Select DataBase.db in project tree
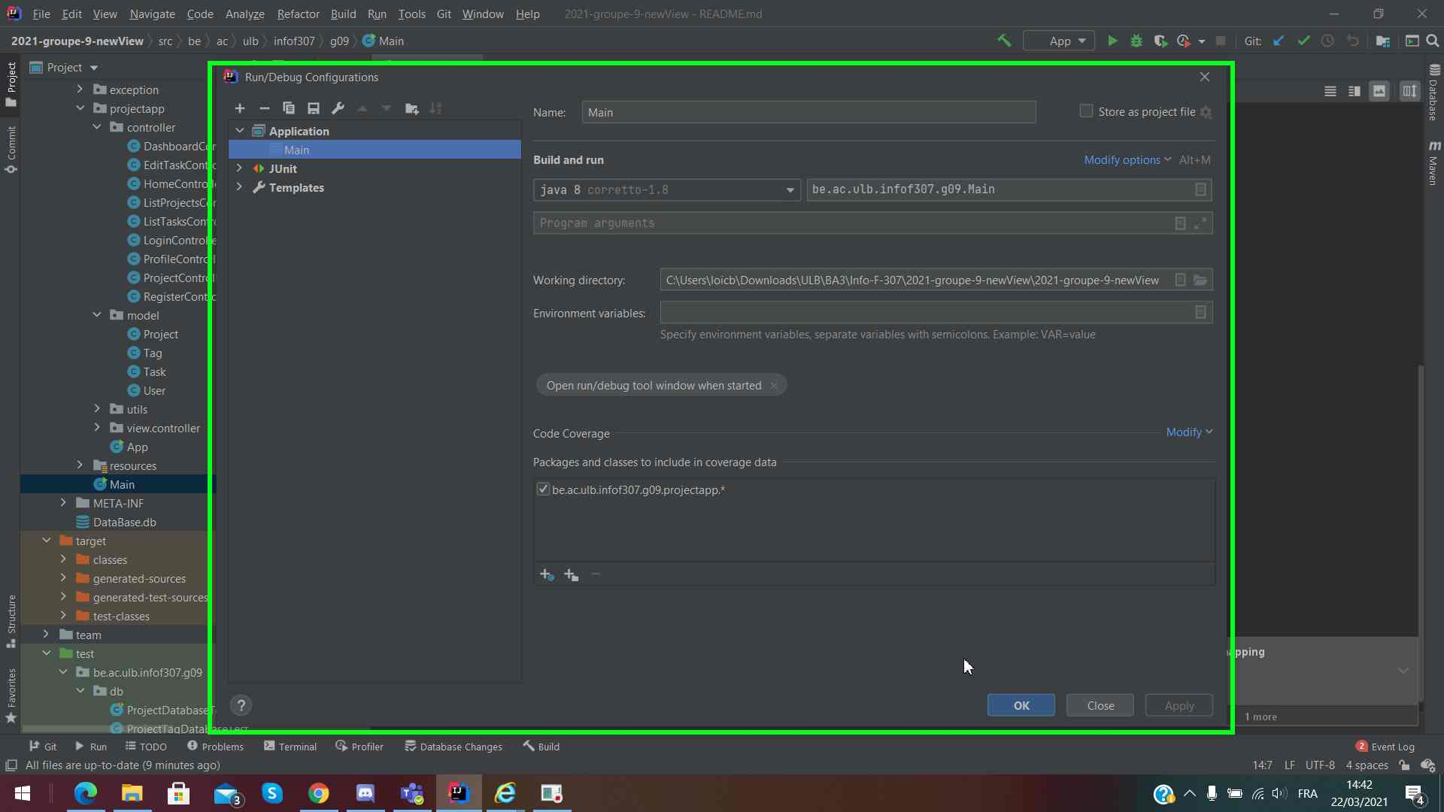This screenshot has height=812, width=1444. pyautogui.click(x=124, y=522)
